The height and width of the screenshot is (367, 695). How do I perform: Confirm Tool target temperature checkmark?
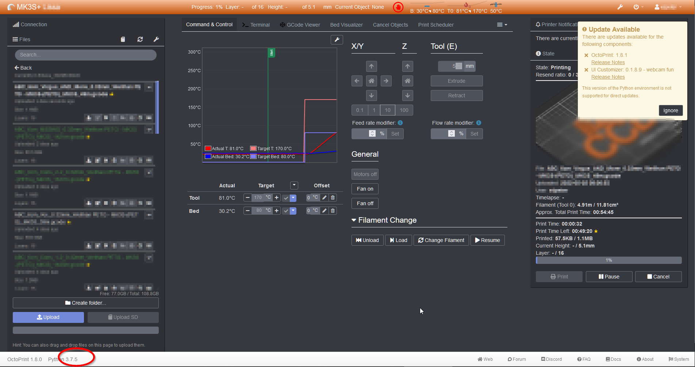click(x=286, y=198)
